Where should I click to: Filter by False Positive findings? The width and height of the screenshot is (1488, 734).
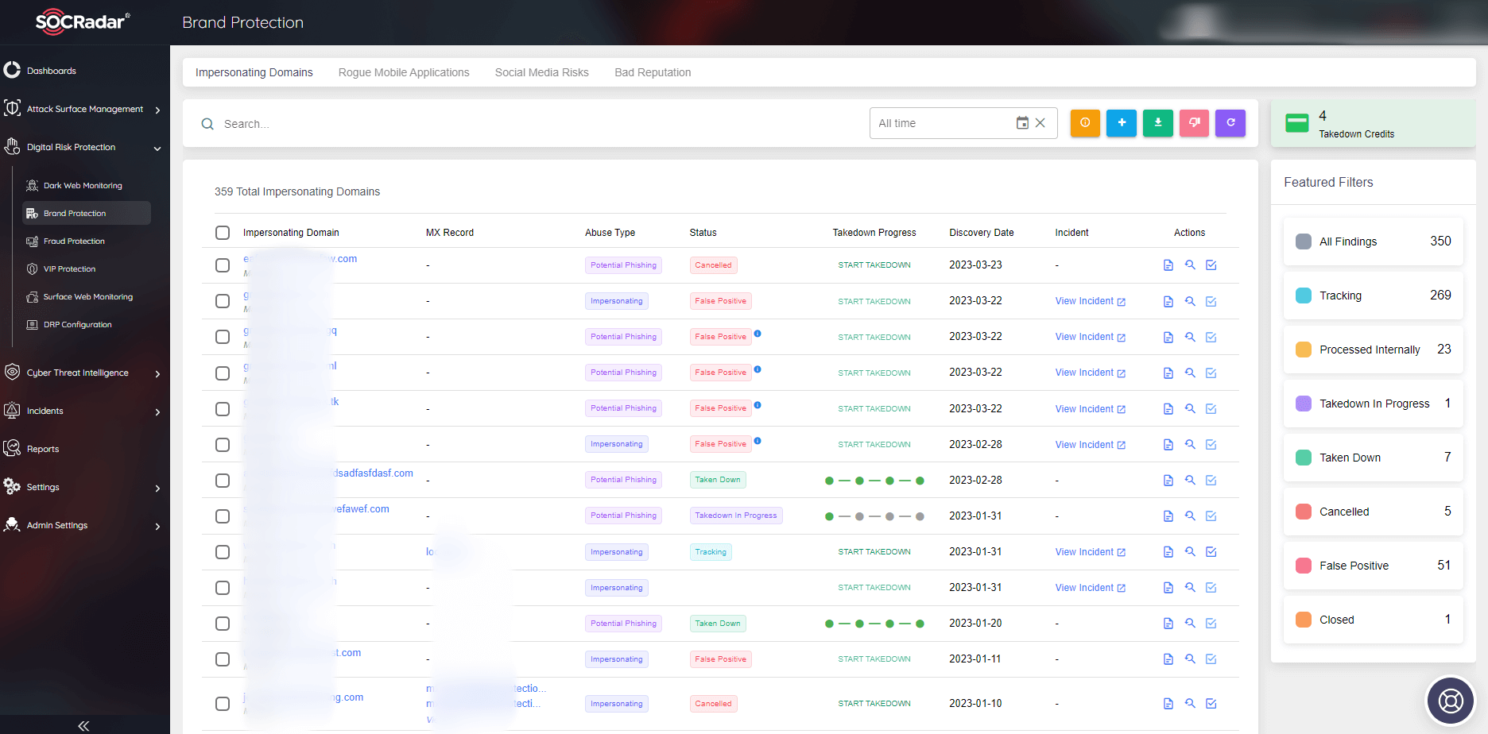(x=1373, y=566)
